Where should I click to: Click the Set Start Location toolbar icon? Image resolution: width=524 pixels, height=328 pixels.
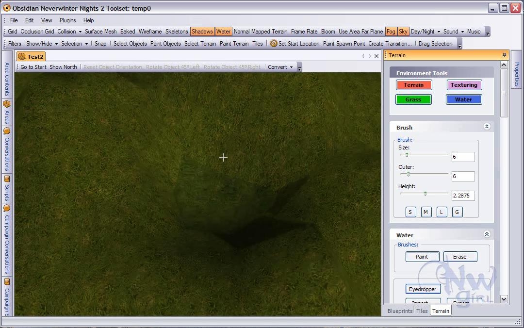(x=274, y=44)
